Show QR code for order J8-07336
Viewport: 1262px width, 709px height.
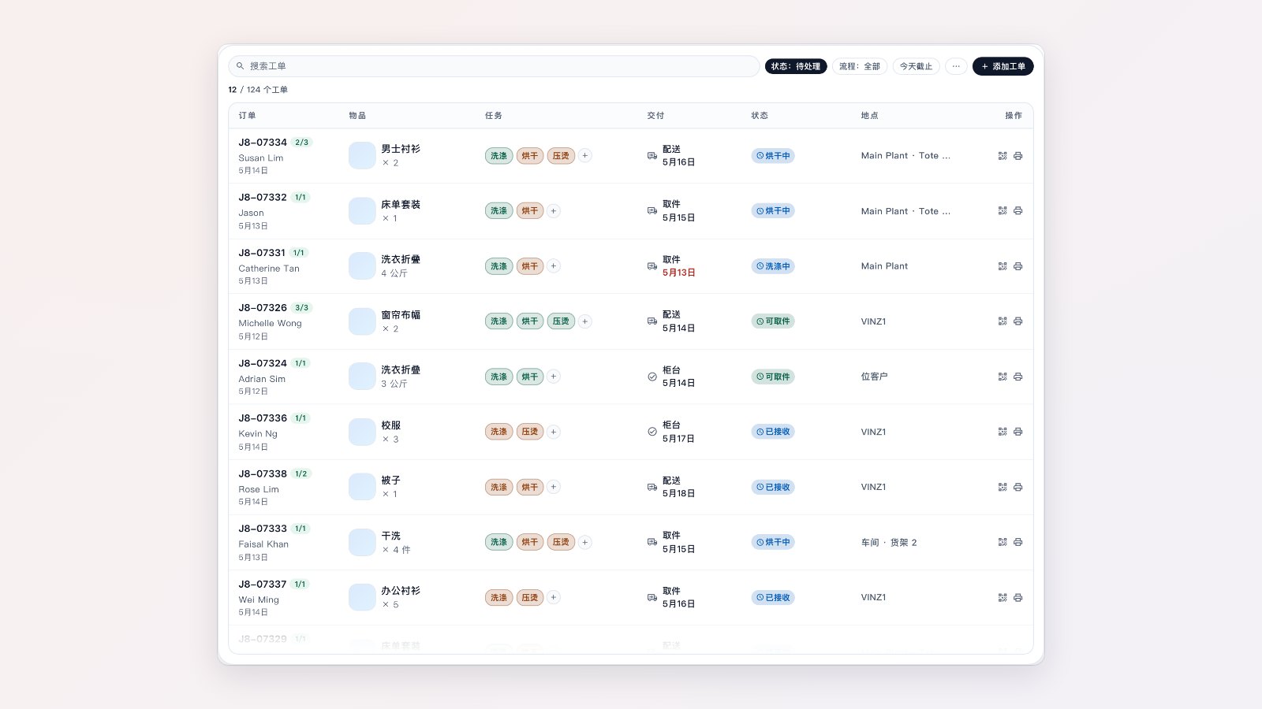pos(1003,432)
